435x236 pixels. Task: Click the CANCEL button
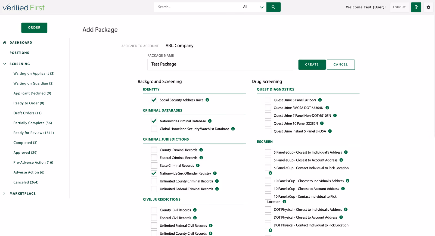click(x=341, y=65)
